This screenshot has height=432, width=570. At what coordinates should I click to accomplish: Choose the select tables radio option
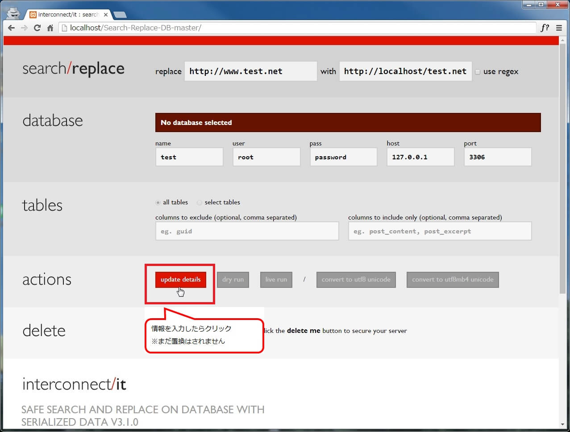(x=200, y=203)
